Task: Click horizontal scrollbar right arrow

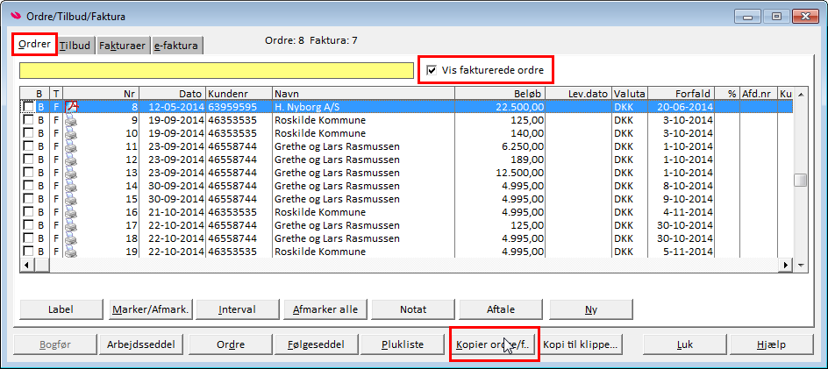Action: coord(786,265)
